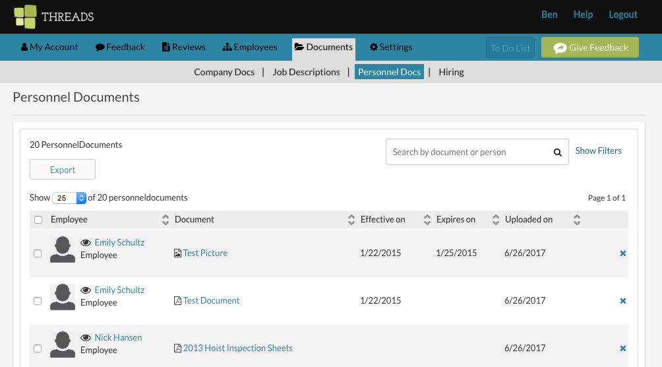The height and width of the screenshot is (367, 662).
Task: Click the Page 1 of 1 indicator
Action: click(x=607, y=198)
